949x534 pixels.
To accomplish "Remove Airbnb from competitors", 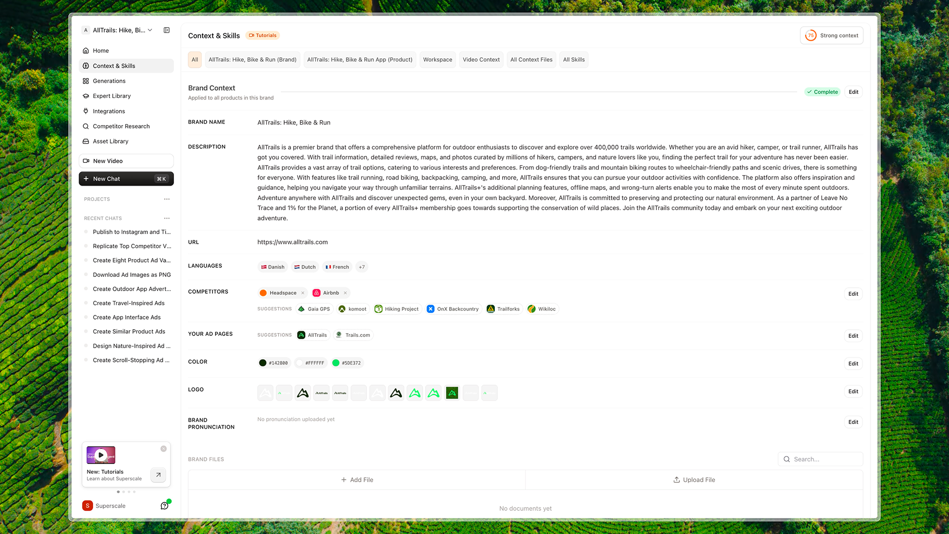I will click(x=345, y=293).
